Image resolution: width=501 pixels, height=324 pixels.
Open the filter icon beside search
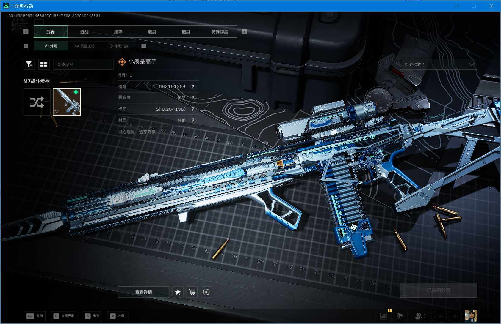[29, 64]
